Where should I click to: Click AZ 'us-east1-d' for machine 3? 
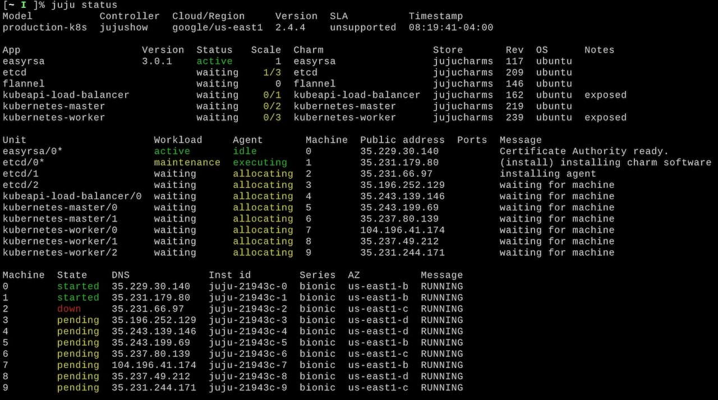pos(378,320)
